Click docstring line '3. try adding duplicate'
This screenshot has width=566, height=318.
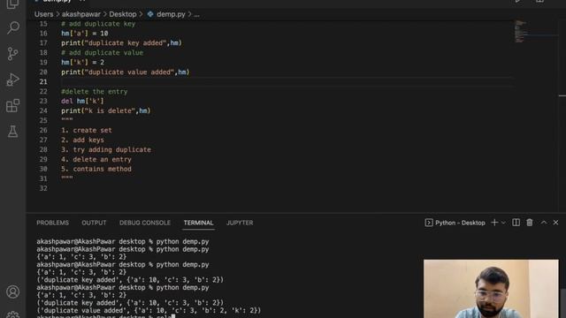point(106,149)
